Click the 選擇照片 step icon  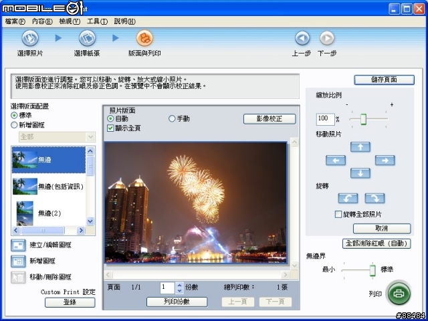pos(30,38)
